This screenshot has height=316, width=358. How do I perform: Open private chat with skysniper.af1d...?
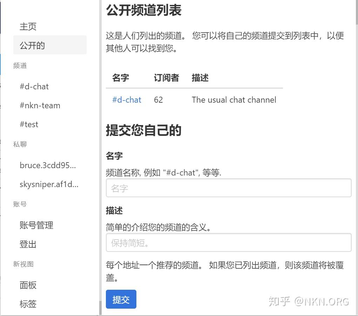pos(49,184)
